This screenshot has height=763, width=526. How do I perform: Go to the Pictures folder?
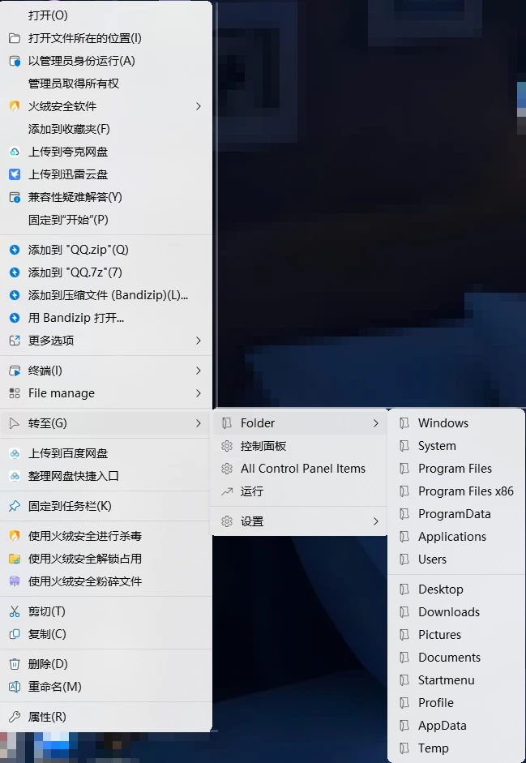pos(456,635)
